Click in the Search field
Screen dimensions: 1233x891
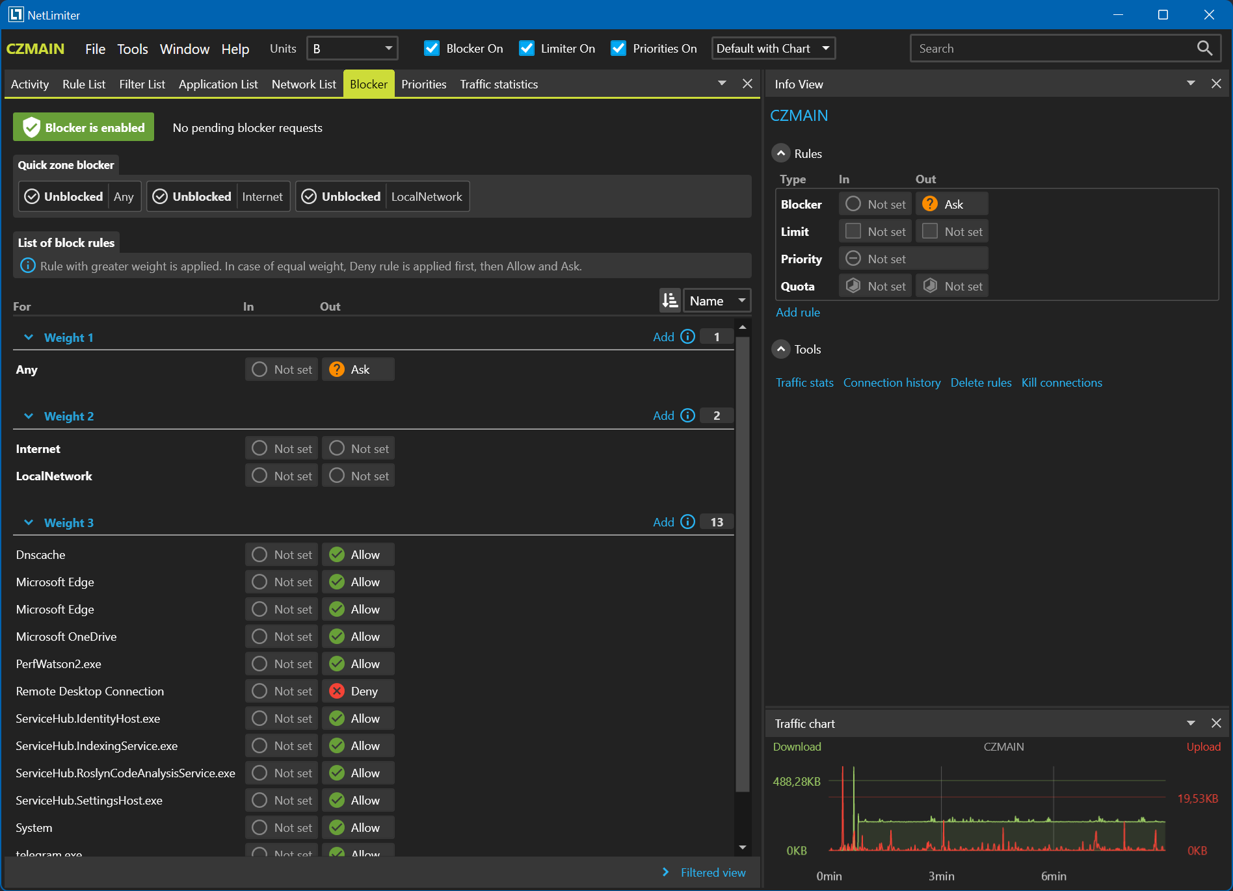[x=1054, y=48]
